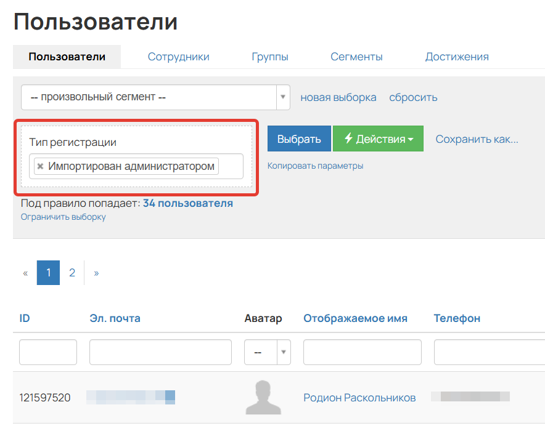The height and width of the screenshot is (426, 545).
Task: Click the ID column filter field
Action: coord(47,352)
